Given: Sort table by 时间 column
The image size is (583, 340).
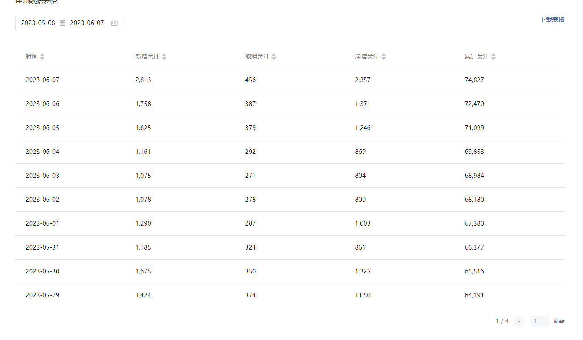Looking at the screenshot, I should (x=42, y=57).
